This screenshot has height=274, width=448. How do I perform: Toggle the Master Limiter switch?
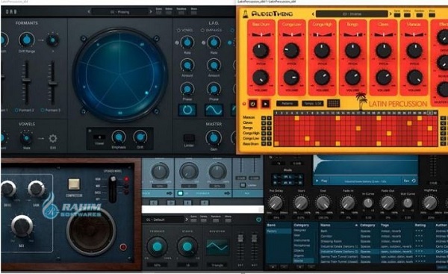pyautogui.click(x=189, y=138)
